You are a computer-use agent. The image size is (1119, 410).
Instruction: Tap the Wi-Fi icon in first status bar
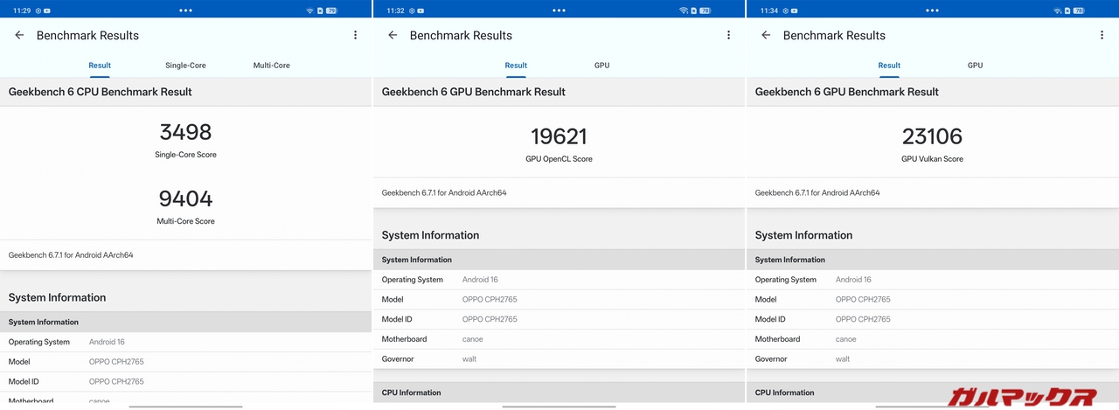click(x=309, y=10)
